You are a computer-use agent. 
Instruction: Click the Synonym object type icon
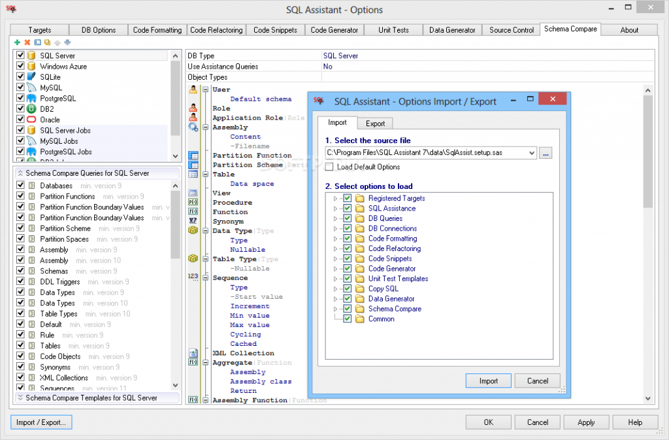pos(193,221)
